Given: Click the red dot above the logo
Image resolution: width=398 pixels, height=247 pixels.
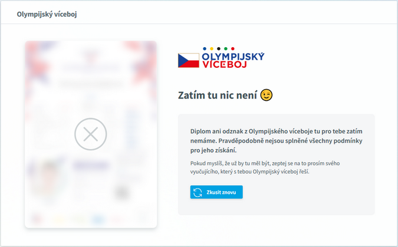Looking at the screenshot, I should 233,49.
